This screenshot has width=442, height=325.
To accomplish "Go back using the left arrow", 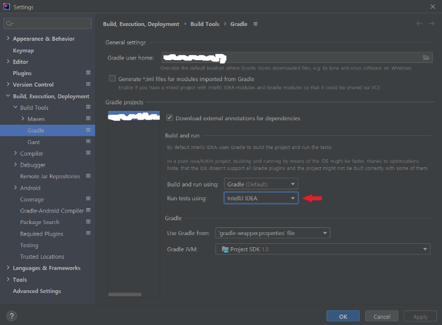I will 419,24.
